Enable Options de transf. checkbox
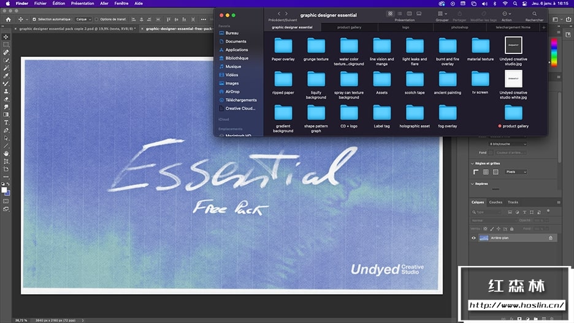574x323 pixels. (97, 20)
